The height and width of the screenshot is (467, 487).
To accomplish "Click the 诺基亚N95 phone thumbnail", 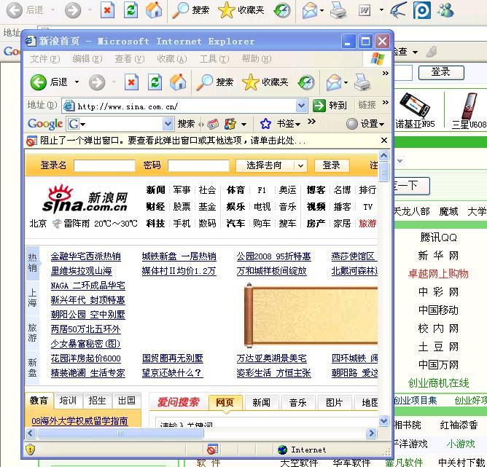I will [x=414, y=105].
